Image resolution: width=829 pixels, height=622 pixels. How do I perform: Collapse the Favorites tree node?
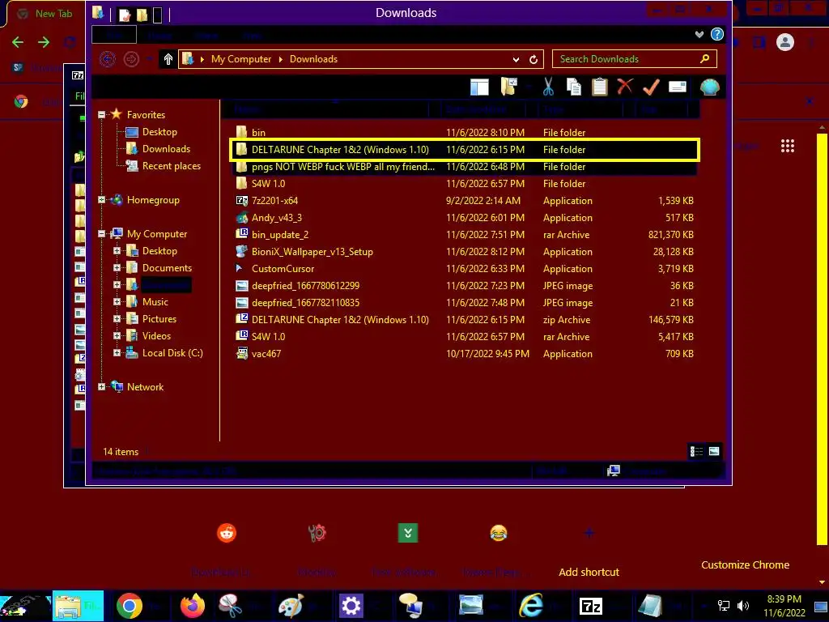click(101, 114)
